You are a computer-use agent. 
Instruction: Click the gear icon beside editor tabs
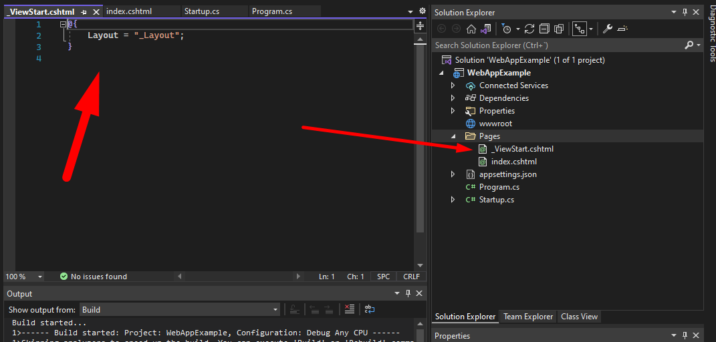coord(422,11)
